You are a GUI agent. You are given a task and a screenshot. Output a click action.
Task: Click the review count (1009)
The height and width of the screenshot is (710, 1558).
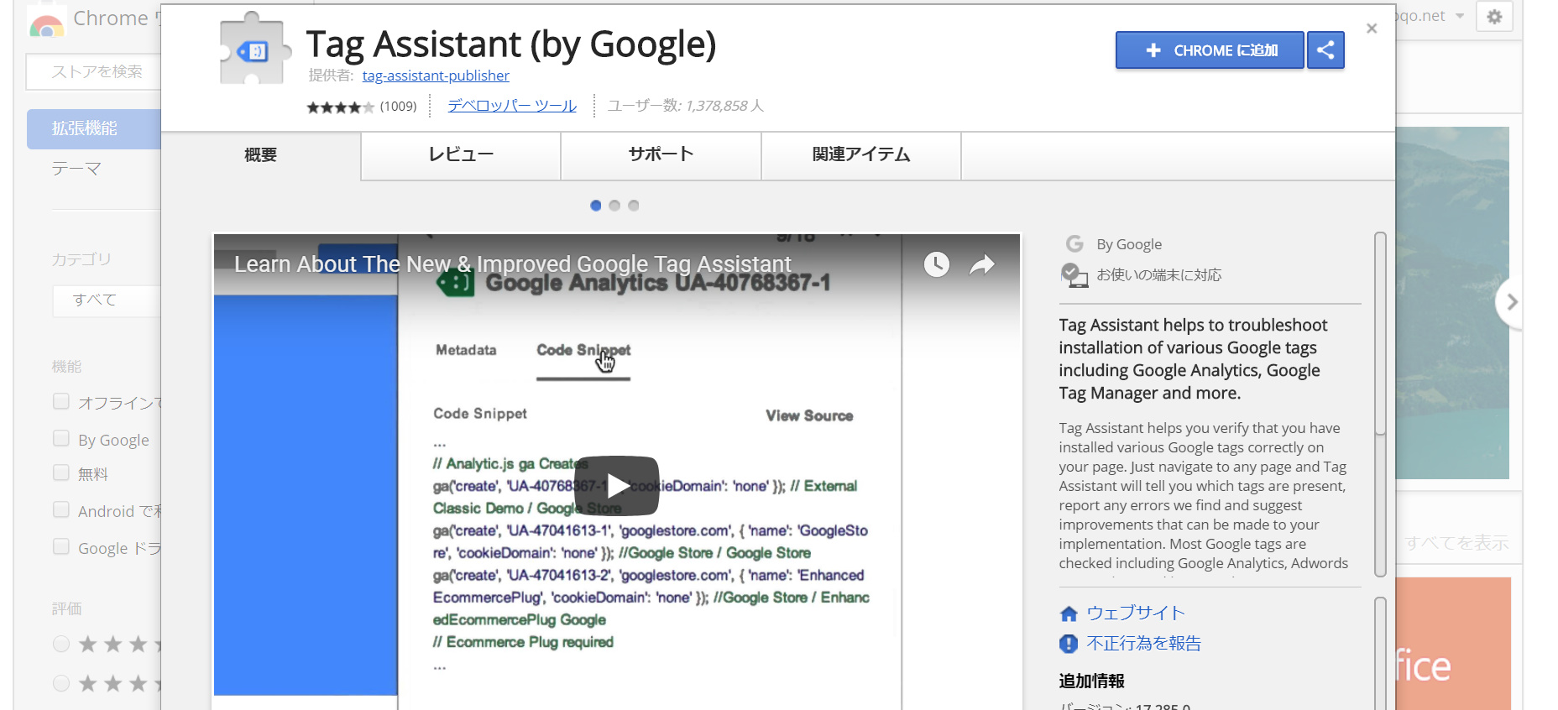tap(398, 107)
